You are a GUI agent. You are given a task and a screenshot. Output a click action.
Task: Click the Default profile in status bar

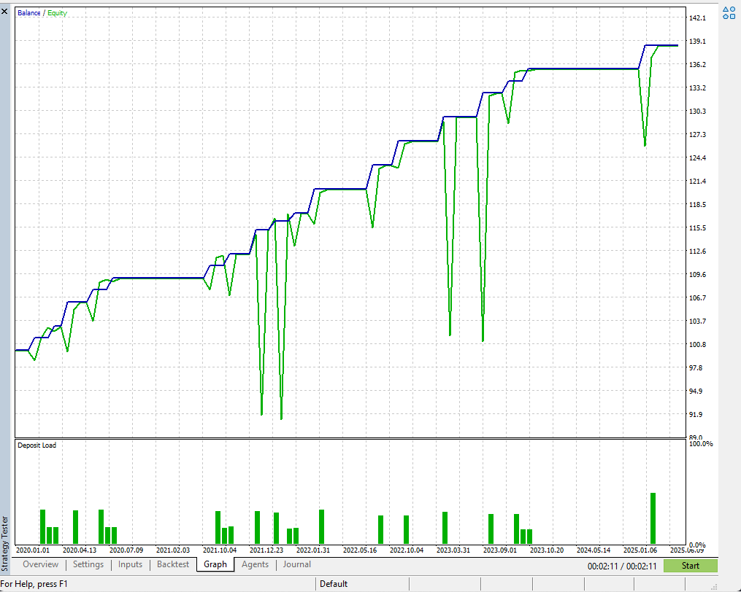click(334, 584)
